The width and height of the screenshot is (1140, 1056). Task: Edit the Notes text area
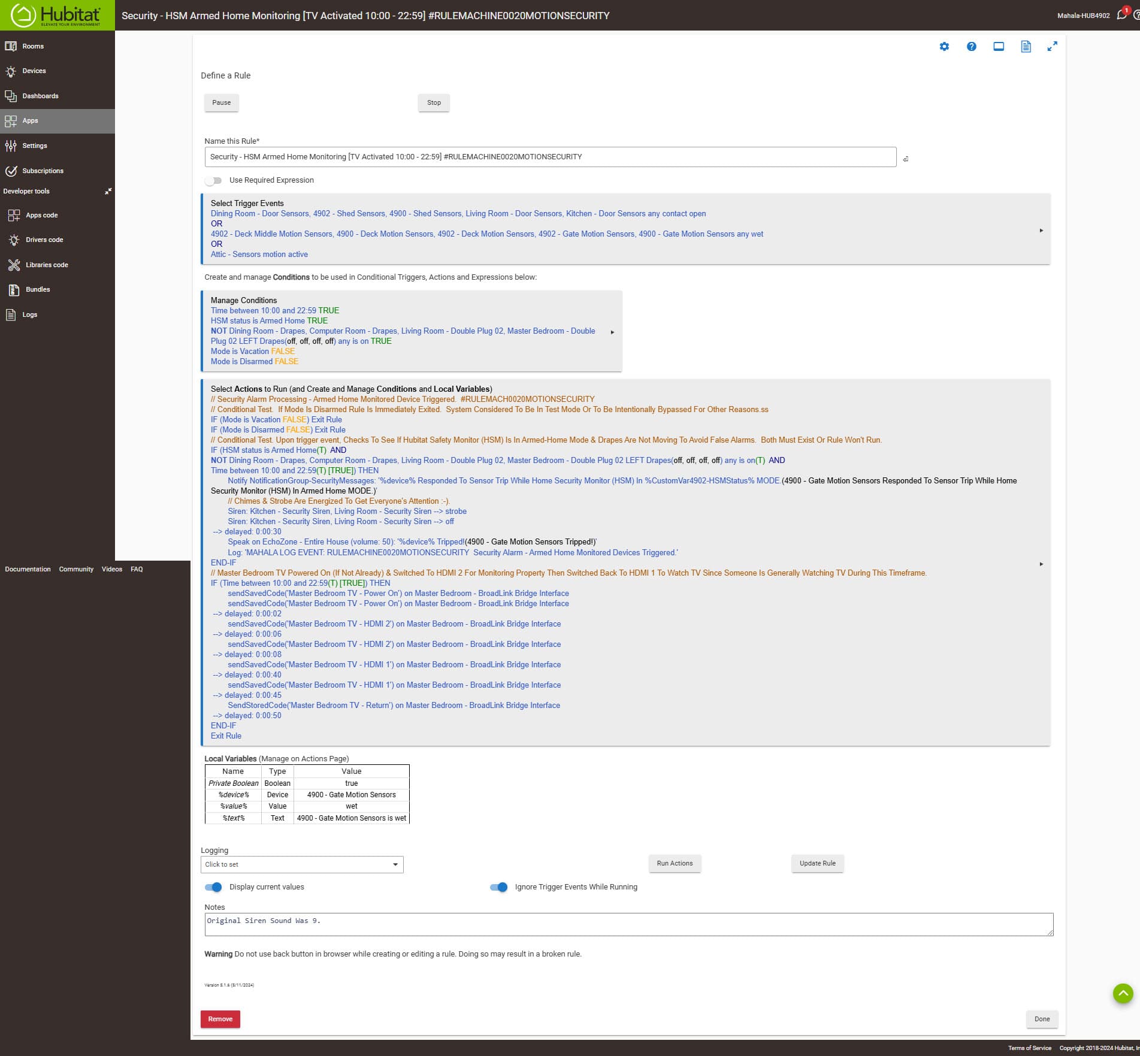pyautogui.click(x=628, y=923)
